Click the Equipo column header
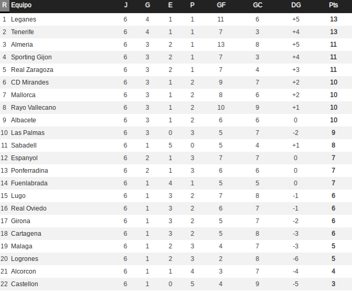This screenshot has width=352, height=293. tap(22, 5)
